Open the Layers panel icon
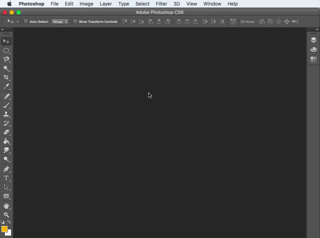 coord(313,40)
